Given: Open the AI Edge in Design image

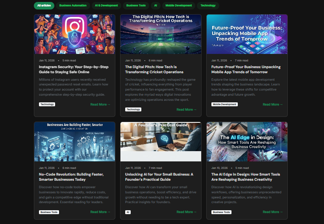Looking at the screenshot, I should tap(247, 142).
